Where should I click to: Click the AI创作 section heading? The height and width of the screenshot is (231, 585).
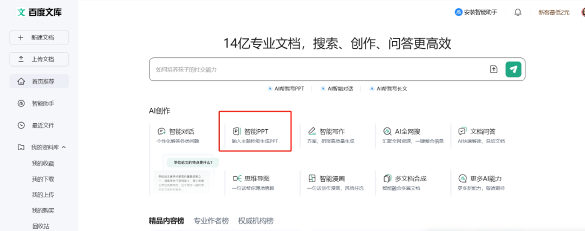click(x=159, y=111)
